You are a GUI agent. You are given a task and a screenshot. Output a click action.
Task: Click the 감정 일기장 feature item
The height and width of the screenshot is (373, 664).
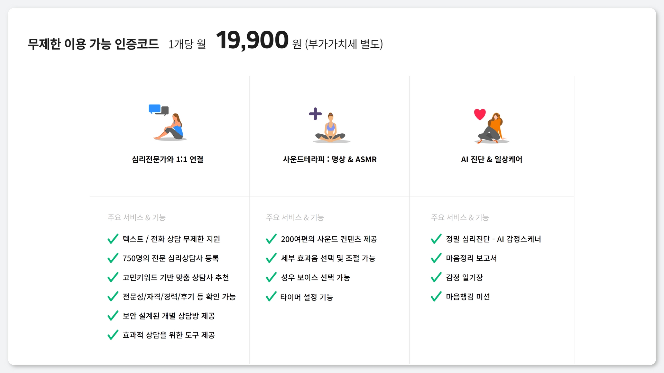tap(464, 277)
